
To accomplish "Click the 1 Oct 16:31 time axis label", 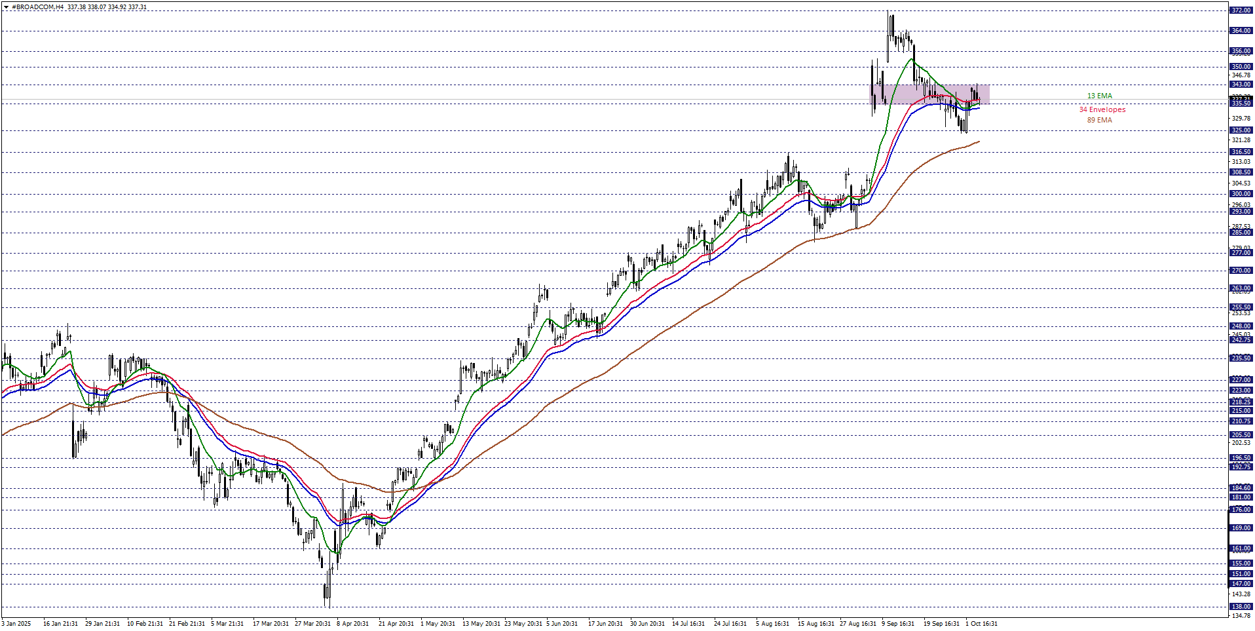I will [981, 623].
